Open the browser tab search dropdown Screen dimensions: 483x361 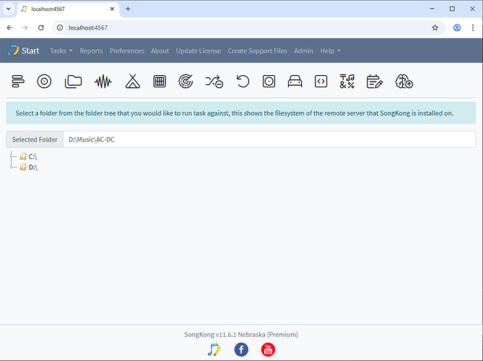click(9, 9)
